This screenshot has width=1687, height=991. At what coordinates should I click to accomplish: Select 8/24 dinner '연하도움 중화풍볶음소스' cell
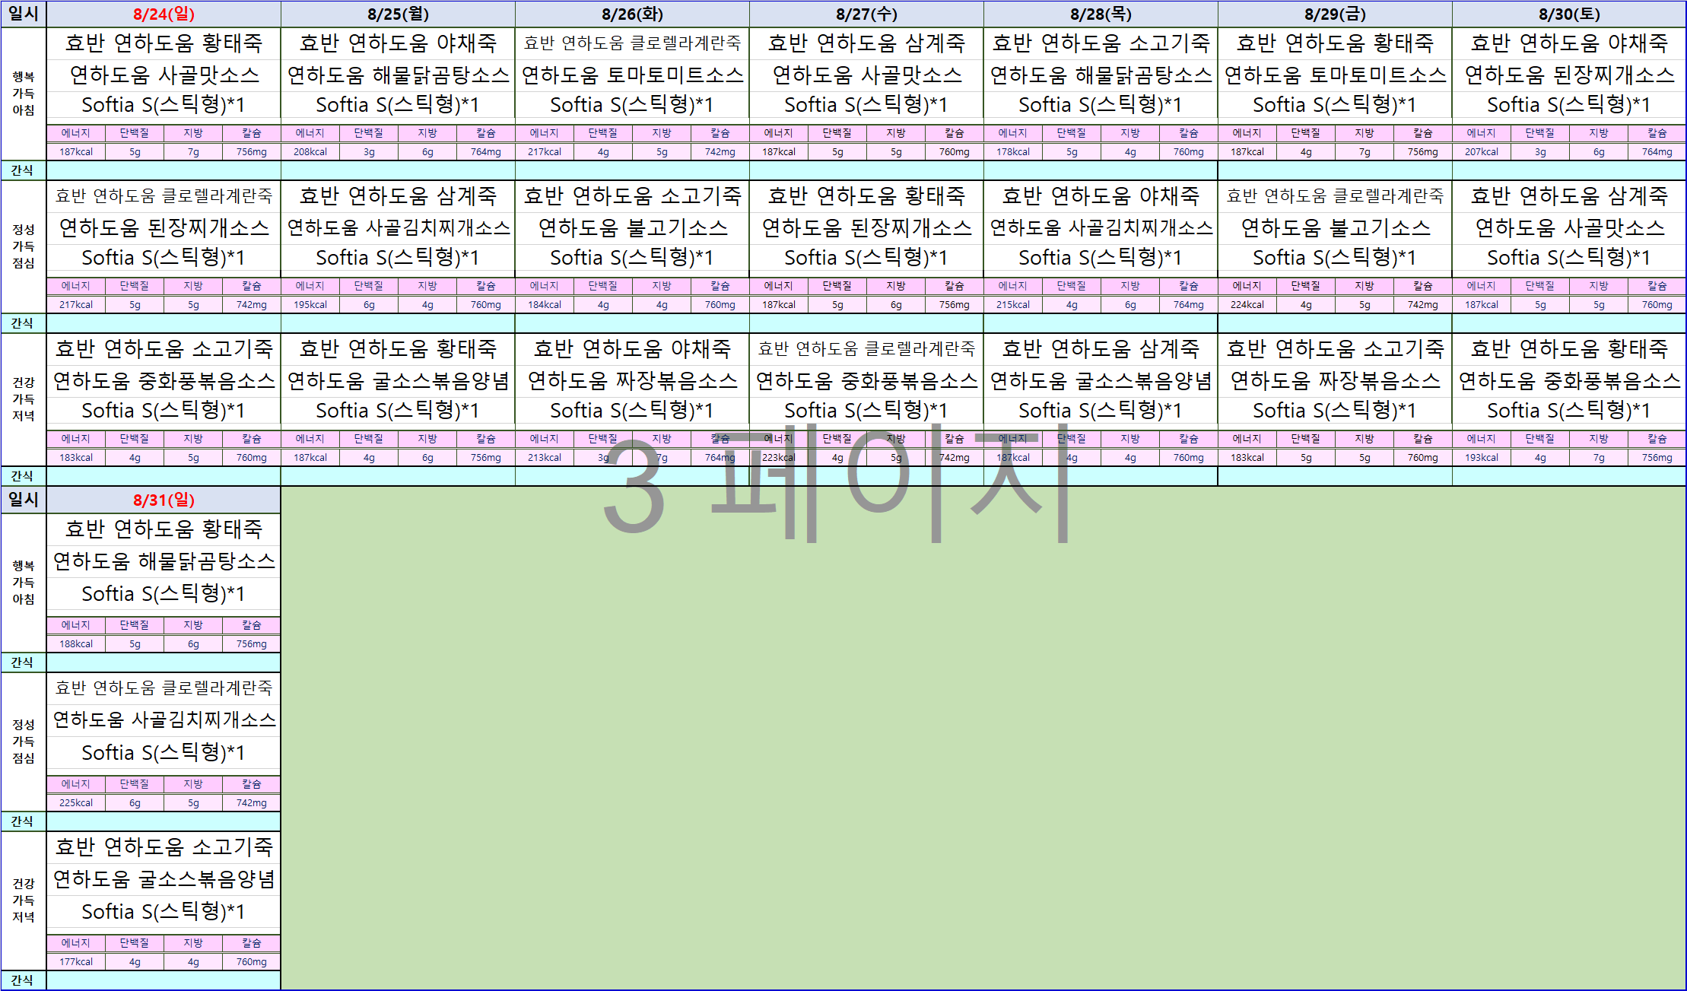click(164, 380)
